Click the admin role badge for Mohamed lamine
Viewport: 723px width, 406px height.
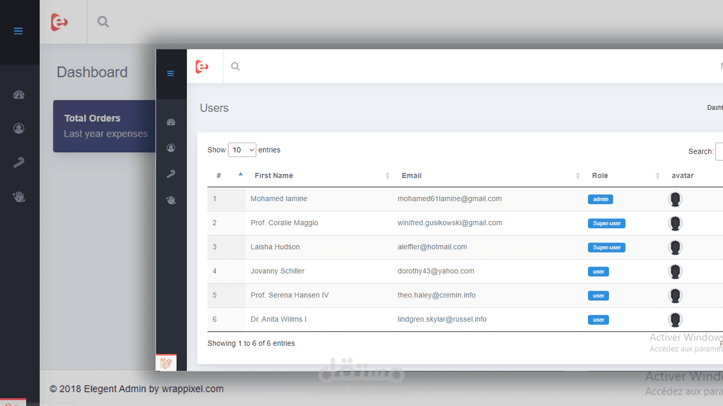pyautogui.click(x=600, y=199)
